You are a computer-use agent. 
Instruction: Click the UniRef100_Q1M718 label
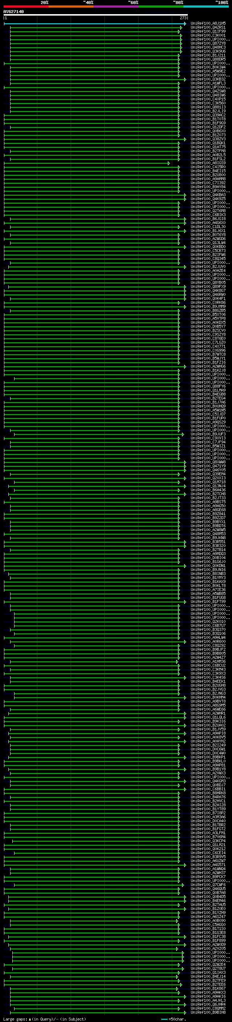tap(208, 482)
